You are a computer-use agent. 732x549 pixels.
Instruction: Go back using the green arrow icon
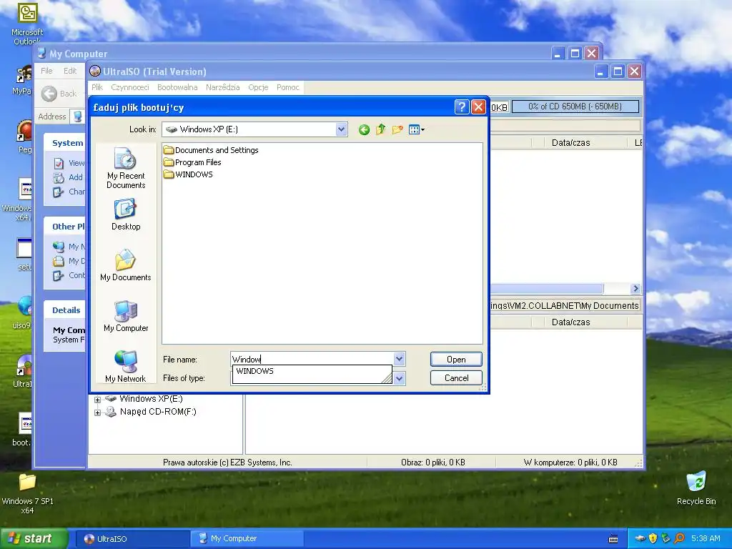(x=364, y=130)
